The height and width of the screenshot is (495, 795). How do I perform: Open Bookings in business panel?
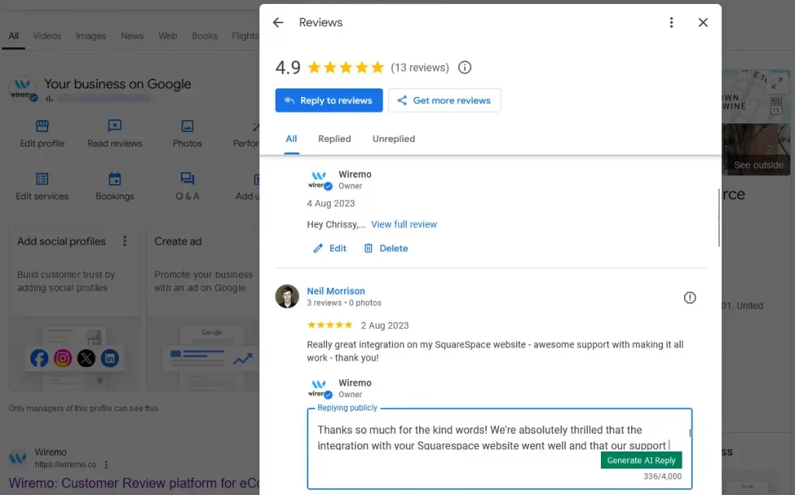click(x=115, y=186)
